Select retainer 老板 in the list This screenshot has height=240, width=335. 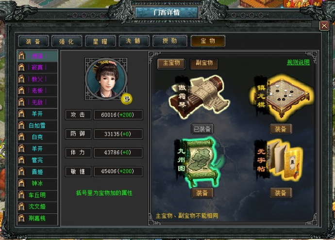point(37,91)
